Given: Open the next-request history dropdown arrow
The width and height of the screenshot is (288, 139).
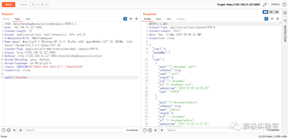Looking at the screenshot, I should point(46,5).
